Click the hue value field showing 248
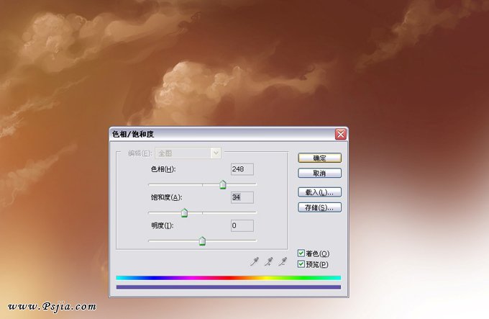Image resolution: width=489 pixels, height=319 pixels. [242, 169]
